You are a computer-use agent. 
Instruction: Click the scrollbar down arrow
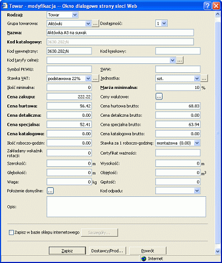(x=218, y=251)
